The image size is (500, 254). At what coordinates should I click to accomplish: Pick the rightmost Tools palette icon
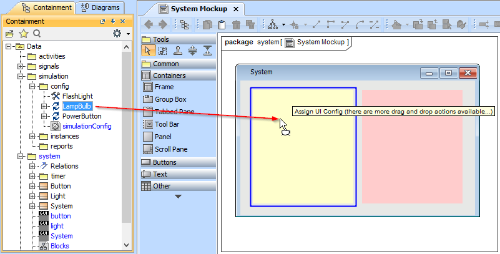click(207, 51)
